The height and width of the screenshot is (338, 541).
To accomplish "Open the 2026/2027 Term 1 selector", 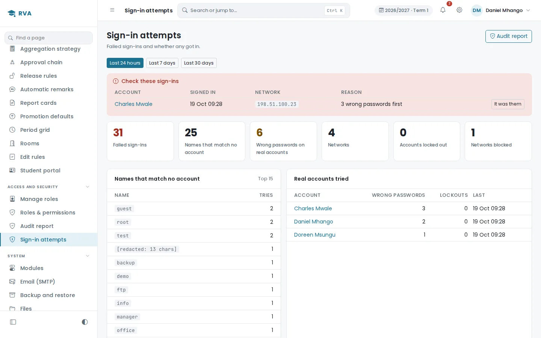I will click(403, 11).
